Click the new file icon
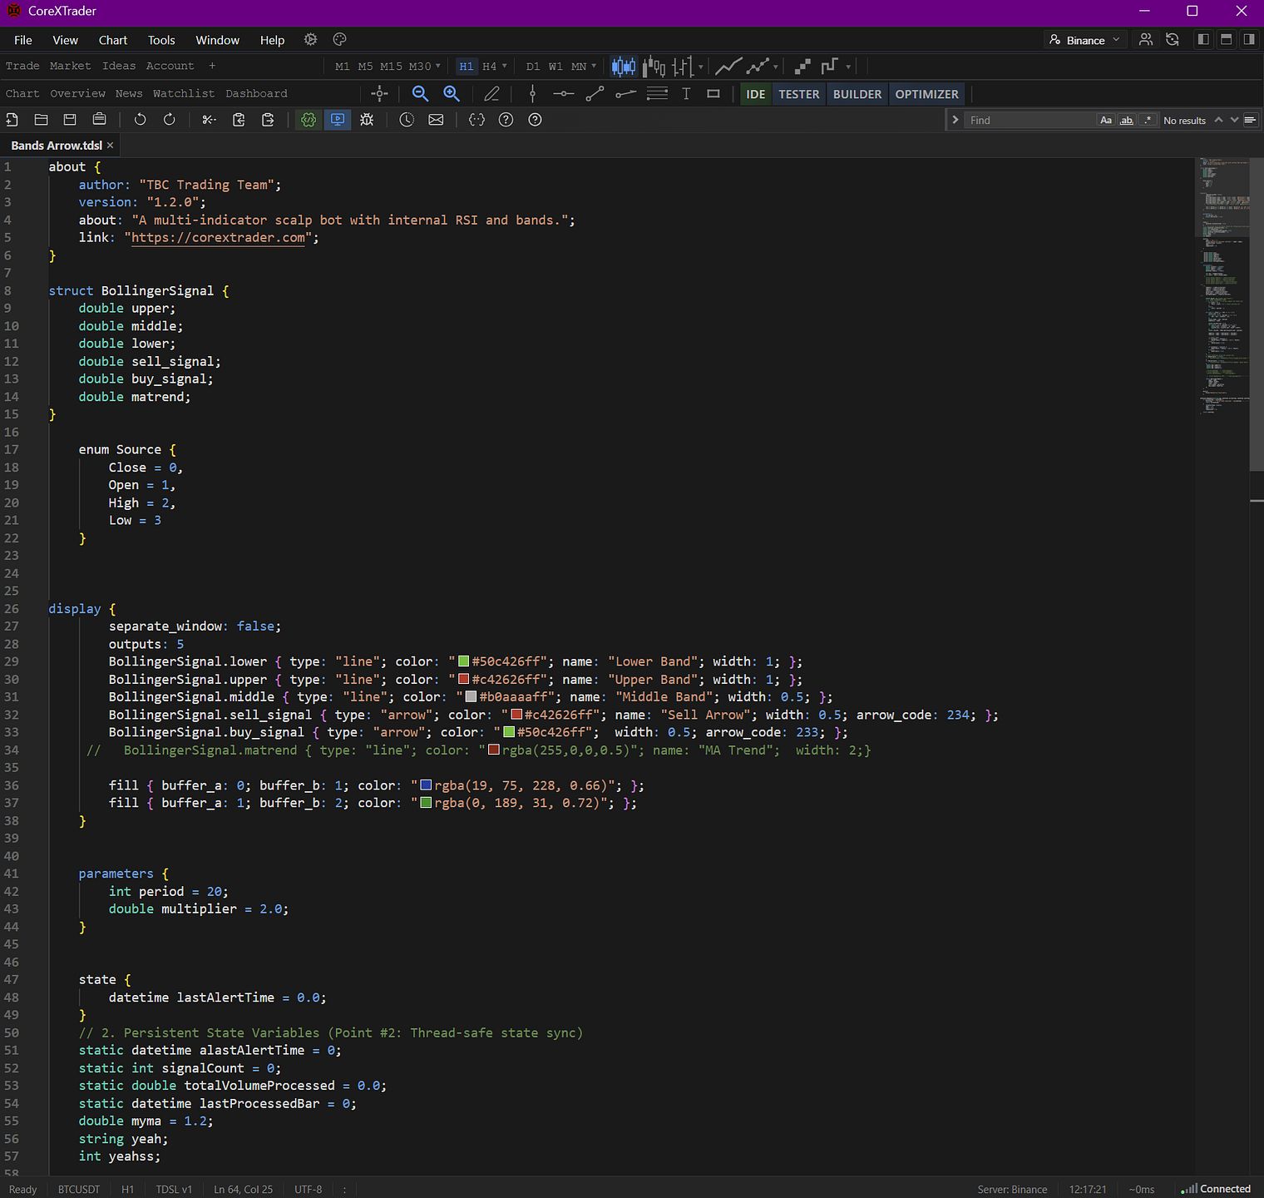This screenshot has height=1198, width=1264. (x=12, y=120)
